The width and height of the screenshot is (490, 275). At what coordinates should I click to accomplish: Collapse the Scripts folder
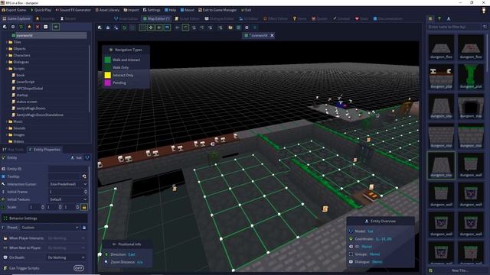point(7,69)
